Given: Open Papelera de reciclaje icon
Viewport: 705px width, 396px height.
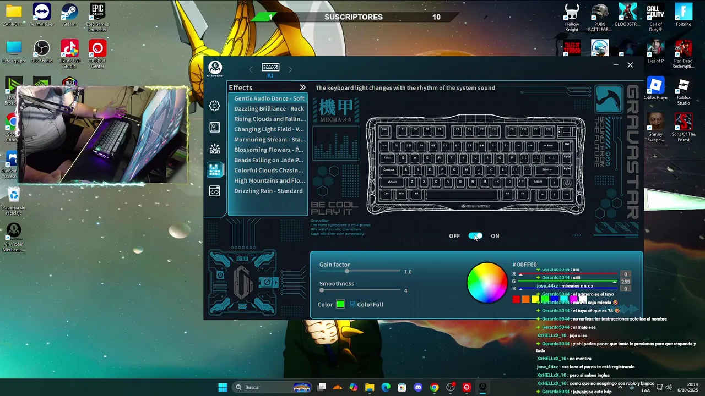Looking at the screenshot, I should 14,201.
